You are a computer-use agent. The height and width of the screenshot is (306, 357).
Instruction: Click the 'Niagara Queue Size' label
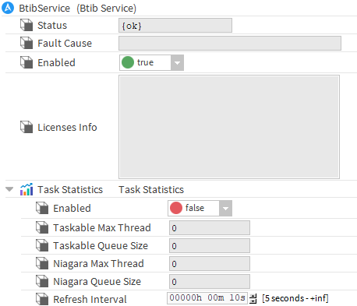(x=97, y=281)
